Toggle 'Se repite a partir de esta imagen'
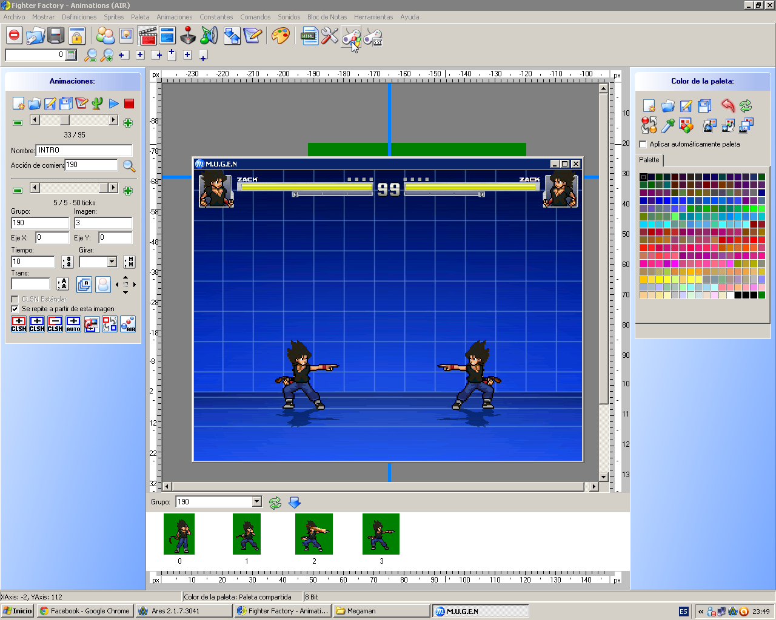Screen dimensions: 776x620 click(15, 309)
